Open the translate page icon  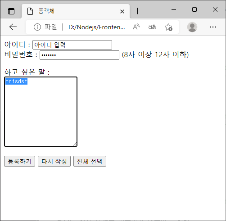point(152,27)
